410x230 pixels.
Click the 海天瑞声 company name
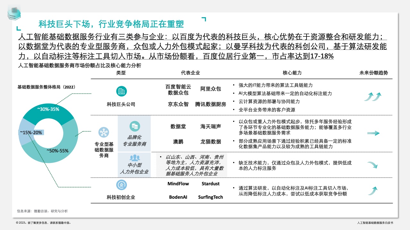point(210,126)
